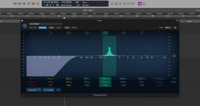The image size is (200, 106).
Task: Click the Chorus marker in the arrangement
Action: point(189,21)
